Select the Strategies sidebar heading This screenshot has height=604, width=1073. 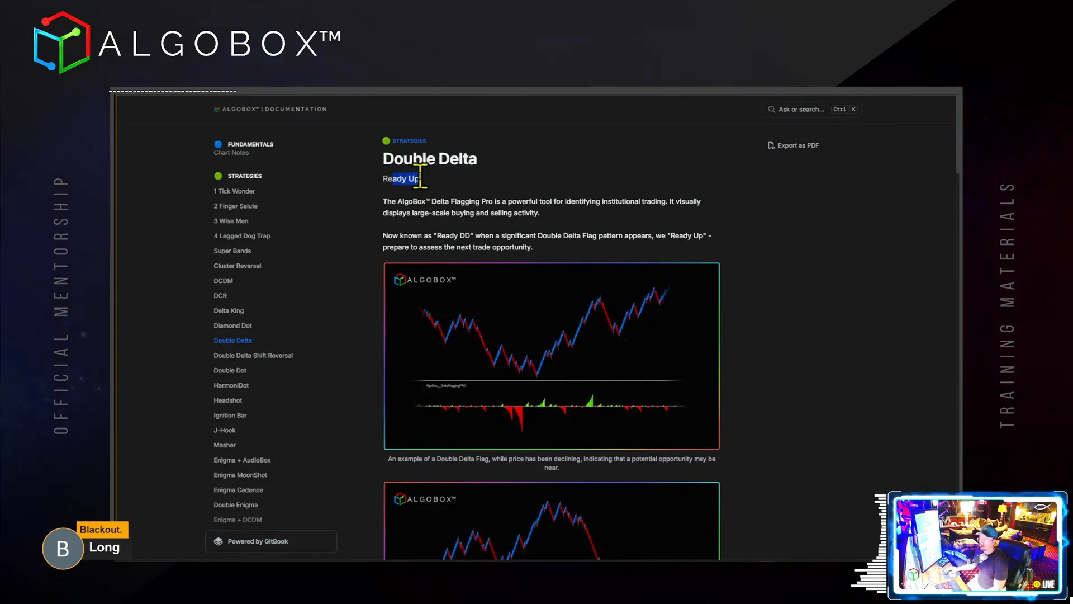245,176
